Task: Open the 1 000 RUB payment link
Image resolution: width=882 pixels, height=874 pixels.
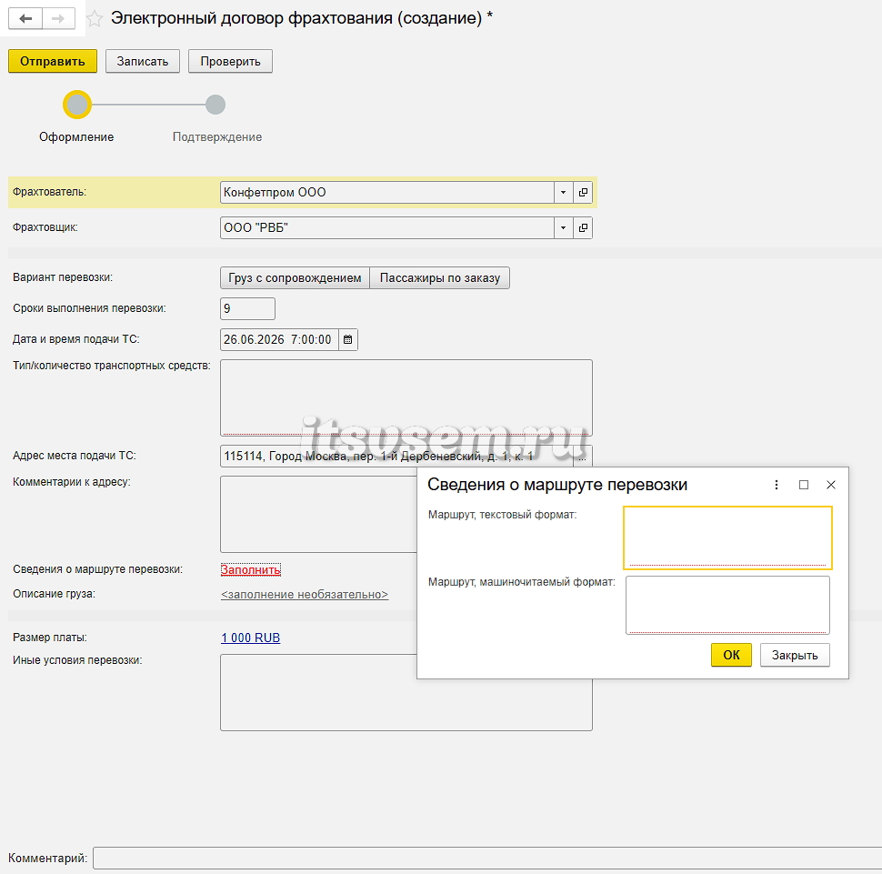Action: [x=250, y=638]
